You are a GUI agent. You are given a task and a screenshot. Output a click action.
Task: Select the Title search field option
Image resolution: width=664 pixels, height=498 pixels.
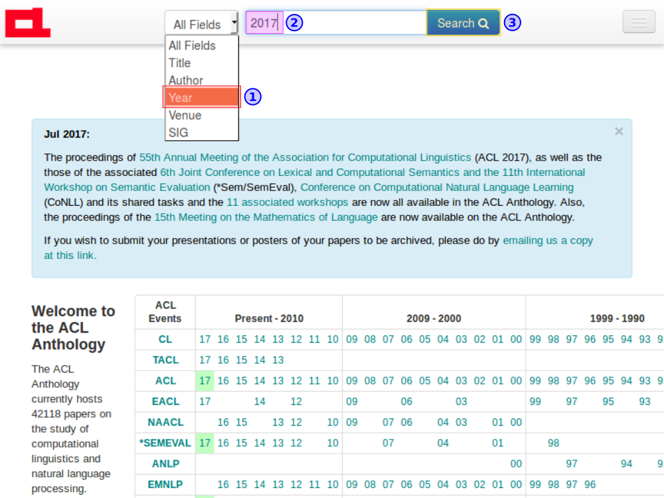point(202,62)
